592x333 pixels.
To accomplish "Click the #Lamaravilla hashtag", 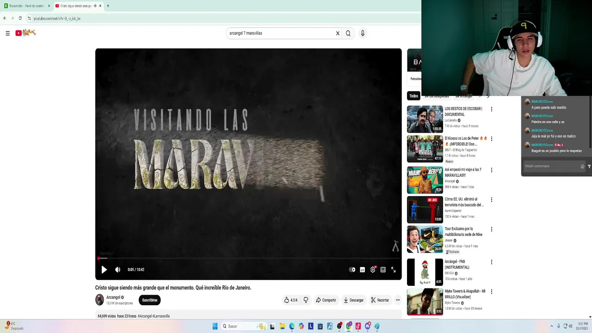I will coord(161,316).
